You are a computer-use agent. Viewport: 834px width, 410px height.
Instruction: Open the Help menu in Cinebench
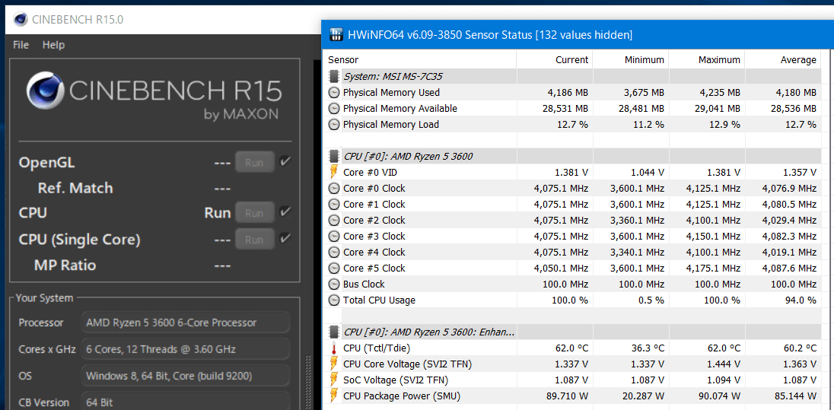[x=53, y=45]
